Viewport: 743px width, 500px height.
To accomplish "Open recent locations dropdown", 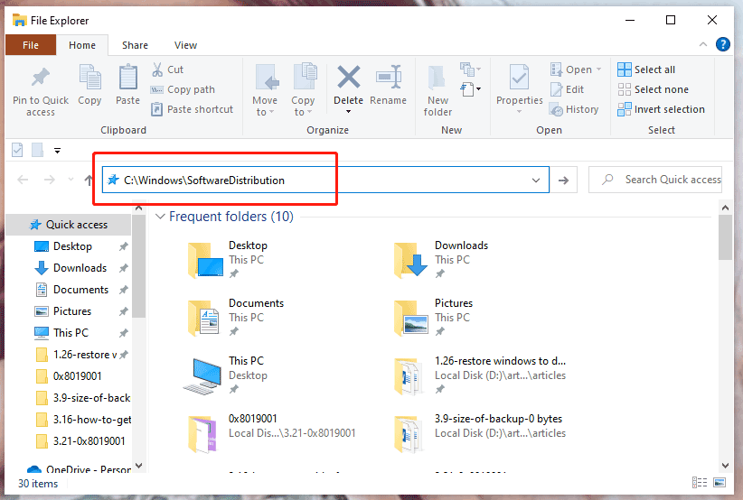I will 71,180.
